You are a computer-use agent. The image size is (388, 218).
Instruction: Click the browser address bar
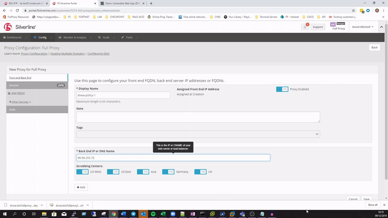pos(188,11)
